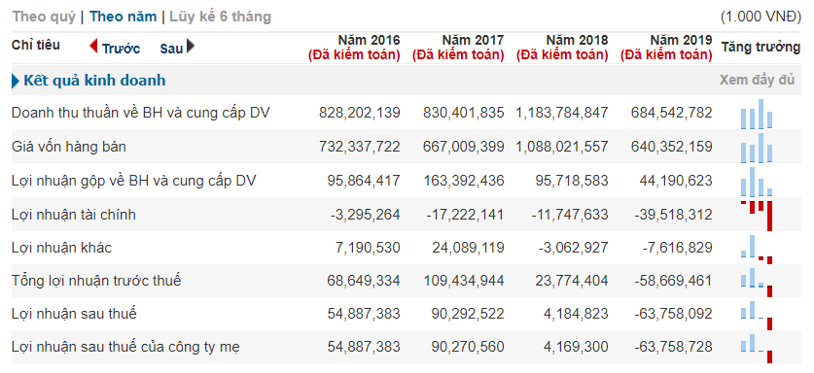Go to later years via Sau
Screen dimensions: 814x373
click(x=171, y=49)
